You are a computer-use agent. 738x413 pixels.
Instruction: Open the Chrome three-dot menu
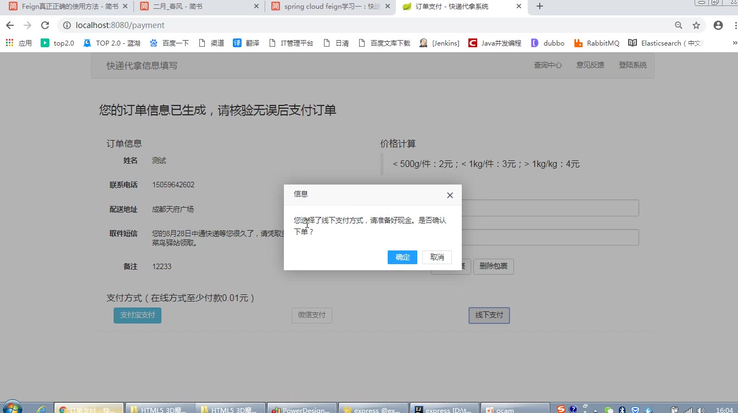(x=735, y=25)
